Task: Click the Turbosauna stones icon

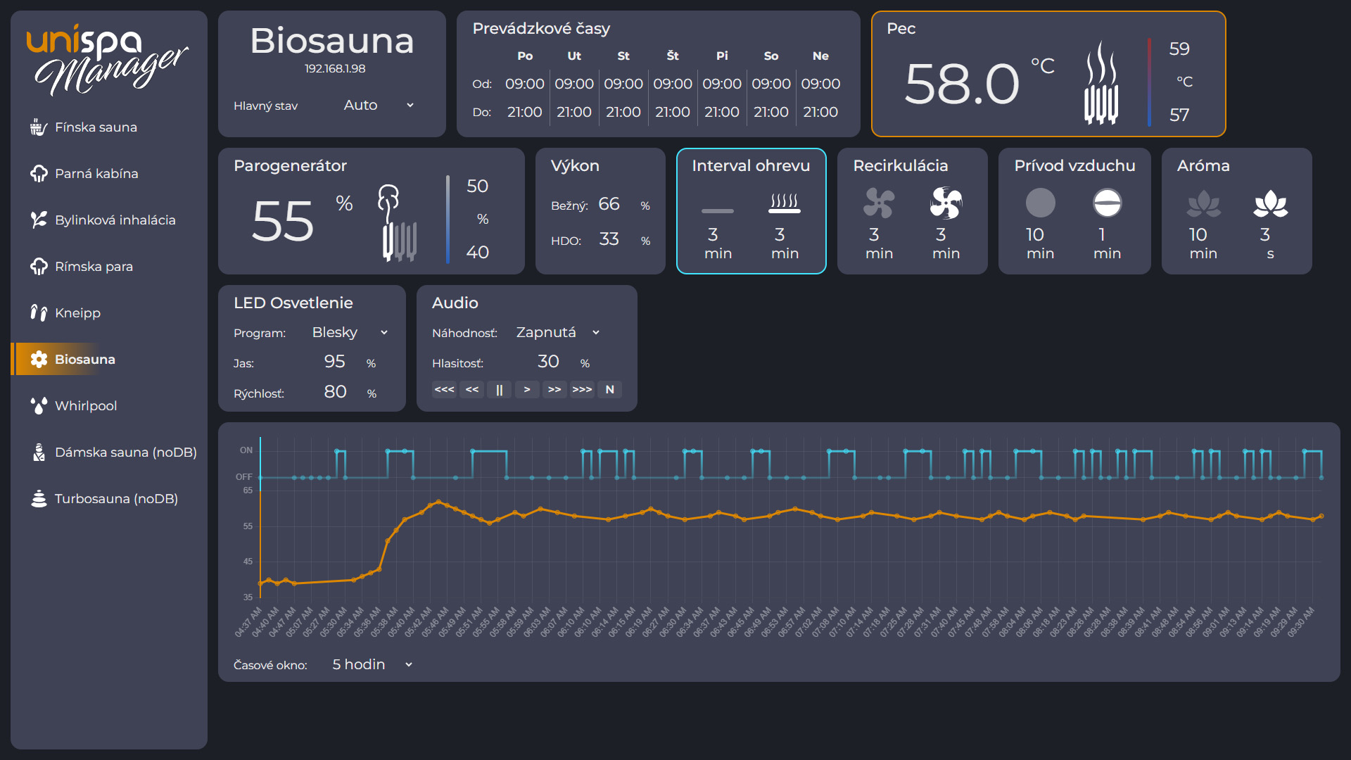Action: (39, 499)
